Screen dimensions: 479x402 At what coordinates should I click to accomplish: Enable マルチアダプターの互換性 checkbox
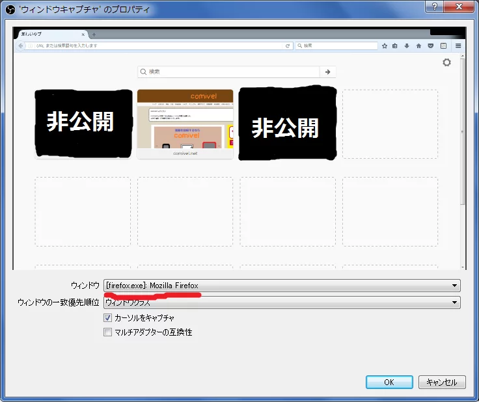[107, 332]
